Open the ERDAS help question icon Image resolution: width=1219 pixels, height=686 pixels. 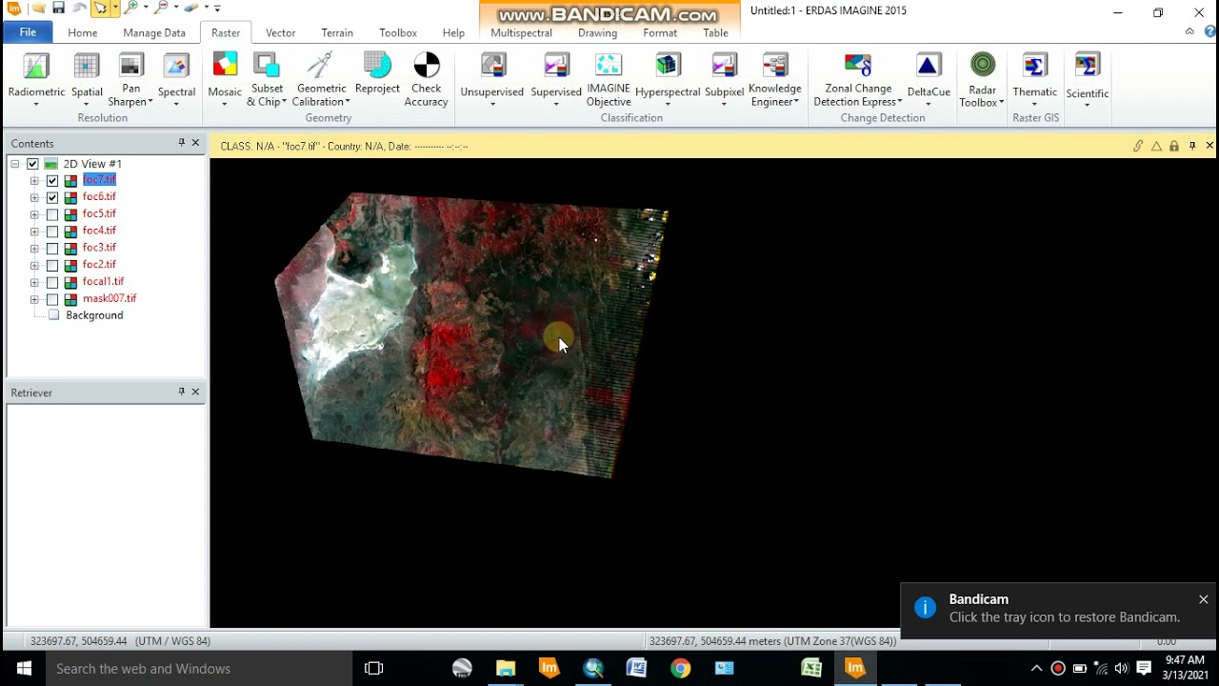coord(1209,31)
